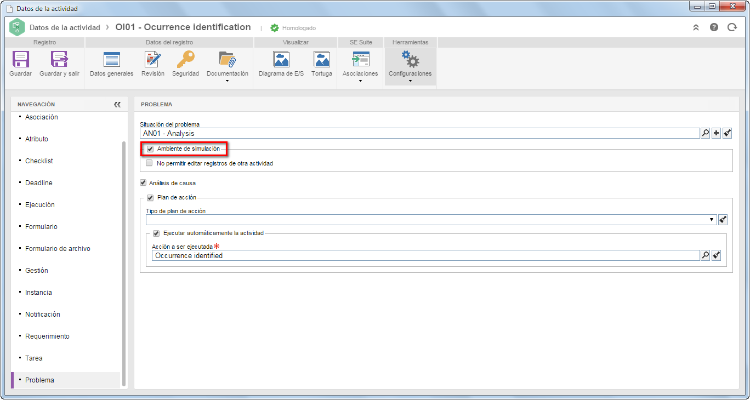Maximize the Datos de la actividad window
Viewport: 750px width, 400px height.
(712, 7)
